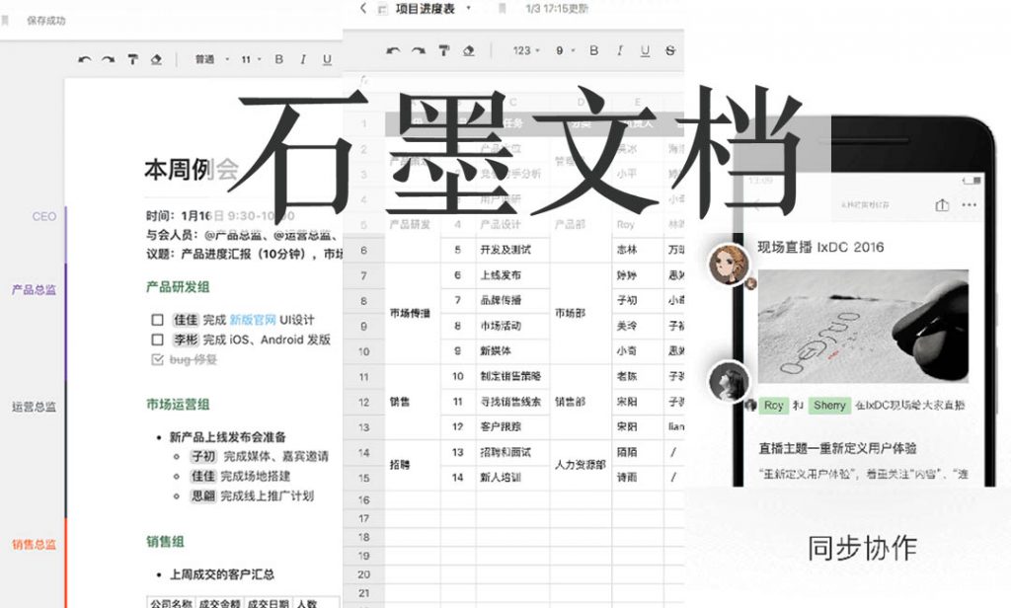This screenshot has width=1011, height=608.
Task: Click the upper collaborator avatar on the phone
Action: click(729, 264)
